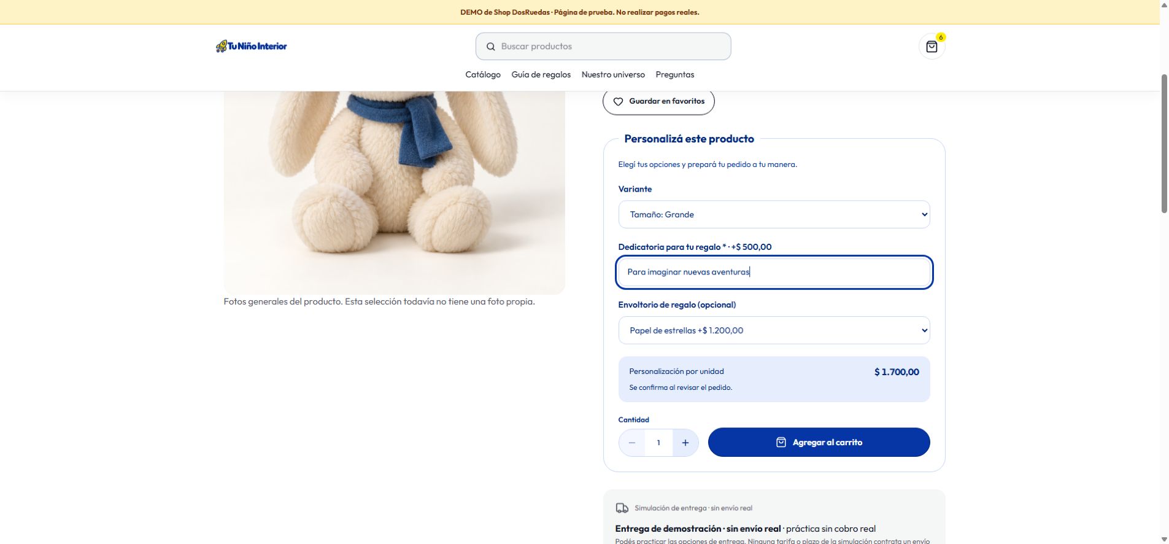Click Elegí tus opciones instruction text
Image resolution: width=1169 pixels, height=544 pixels.
tap(708, 165)
